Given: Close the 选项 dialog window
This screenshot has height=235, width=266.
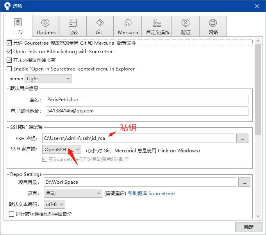Looking at the screenshot, I should (x=257, y=6).
